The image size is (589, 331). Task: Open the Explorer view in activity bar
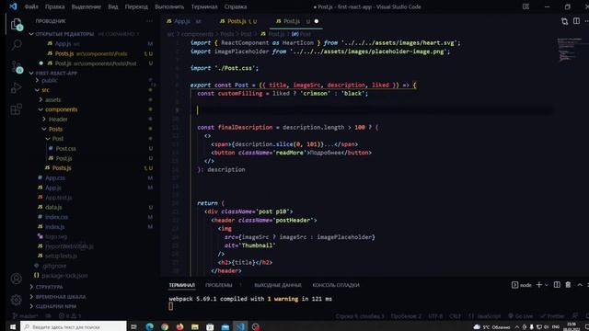point(16,25)
